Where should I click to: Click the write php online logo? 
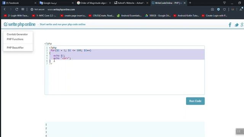point(19,24)
